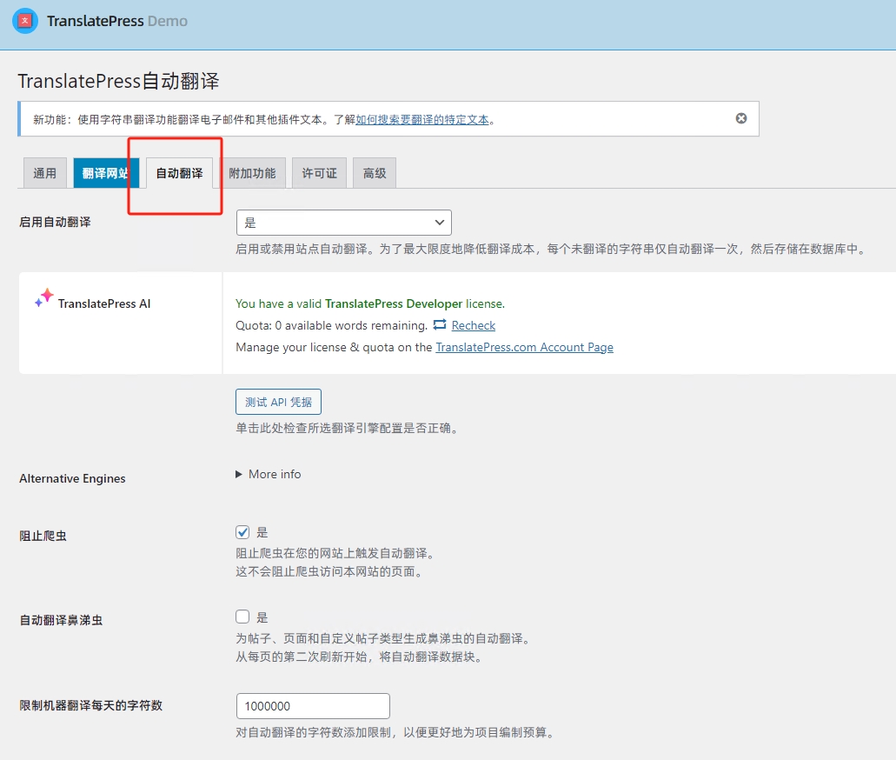The height and width of the screenshot is (760, 896).
Task: Click the TranslatePress AI label
Action: click(x=104, y=303)
